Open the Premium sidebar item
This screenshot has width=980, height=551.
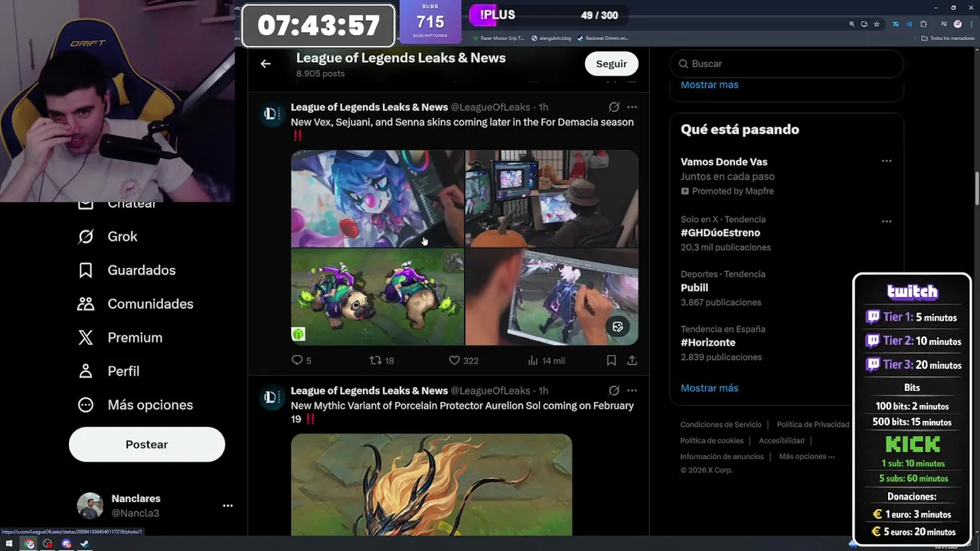(x=120, y=337)
